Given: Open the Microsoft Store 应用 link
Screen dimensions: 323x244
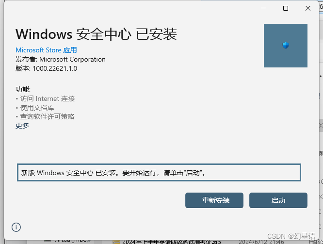Looking at the screenshot, I should [x=46, y=50].
